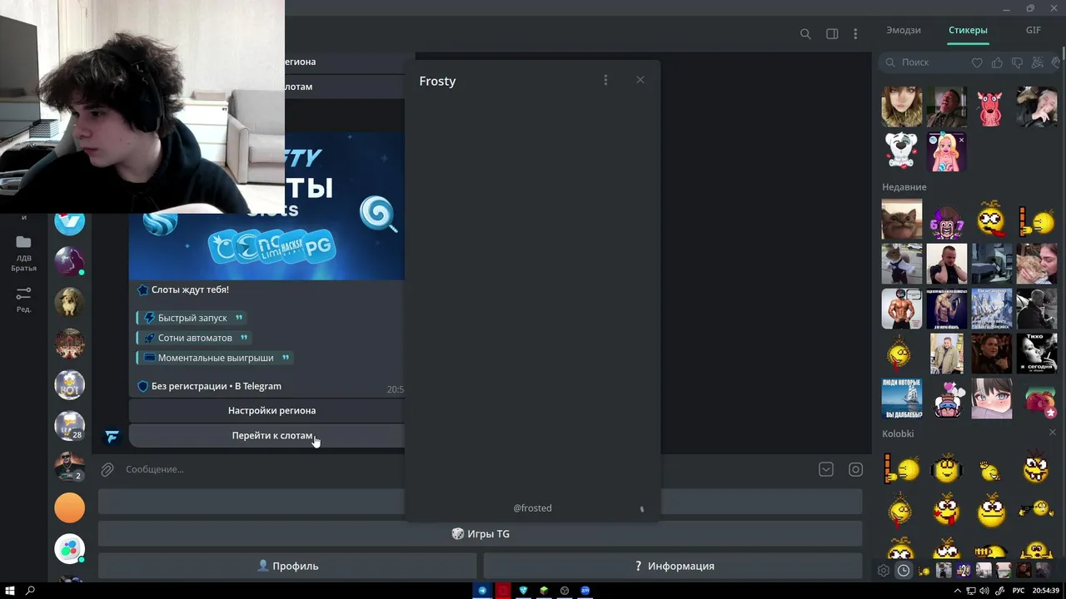The height and width of the screenshot is (599, 1066).
Task: Click the F bot avatar beside the message
Action: pyautogui.click(x=112, y=436)
